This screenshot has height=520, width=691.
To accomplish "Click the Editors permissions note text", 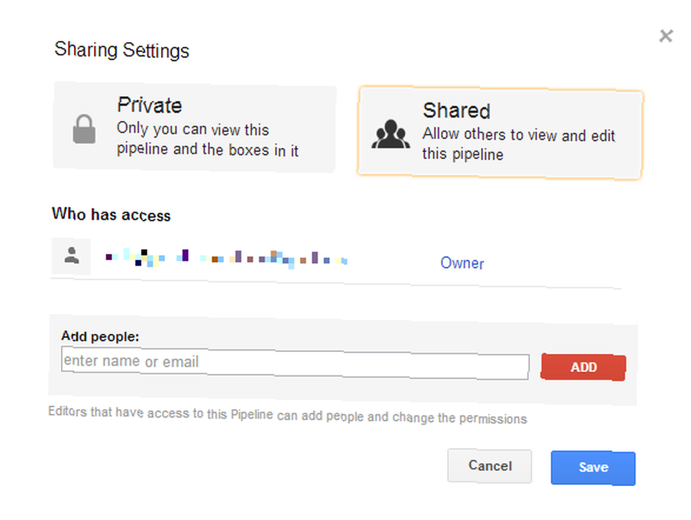I will pos(287,415).
